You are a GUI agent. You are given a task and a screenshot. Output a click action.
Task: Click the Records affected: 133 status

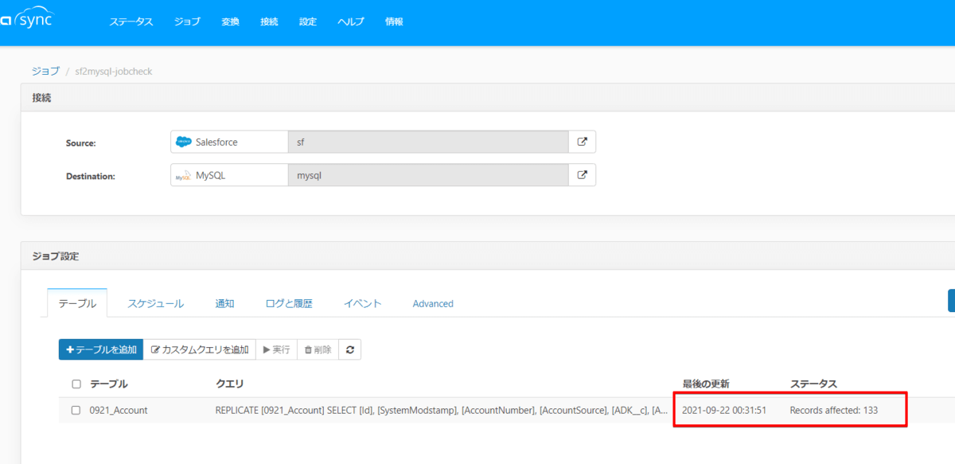(x=833, y=411)
